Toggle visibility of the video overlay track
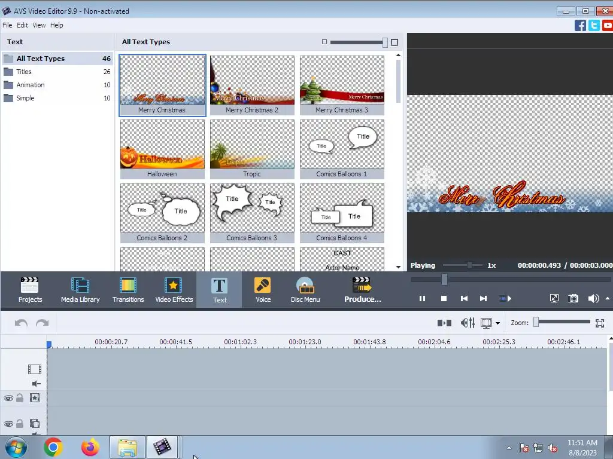The height and width of the screenshot is (459, 613). 8,424
